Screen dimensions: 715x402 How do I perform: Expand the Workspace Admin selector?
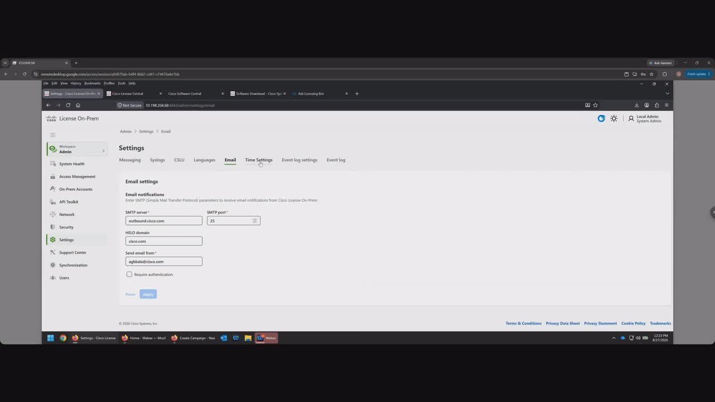[x=77, y=149]
